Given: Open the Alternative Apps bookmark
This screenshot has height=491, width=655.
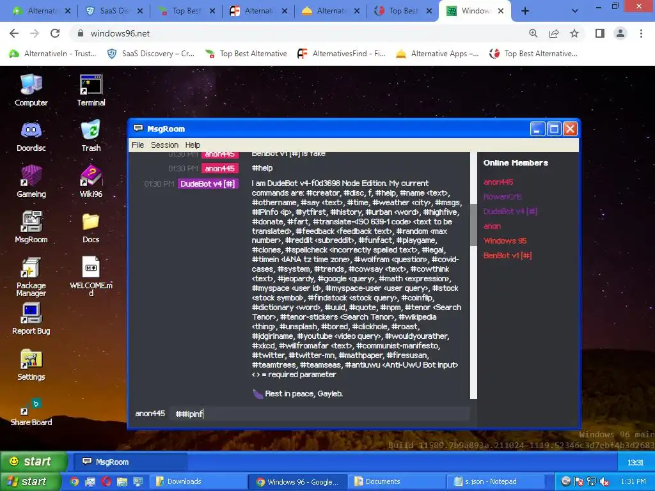Looking at the screenshot, I should coord(438,54).
